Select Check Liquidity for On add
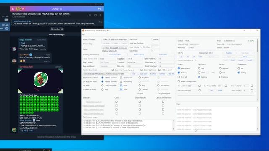269x151 pixels. (x=103, y=86)
